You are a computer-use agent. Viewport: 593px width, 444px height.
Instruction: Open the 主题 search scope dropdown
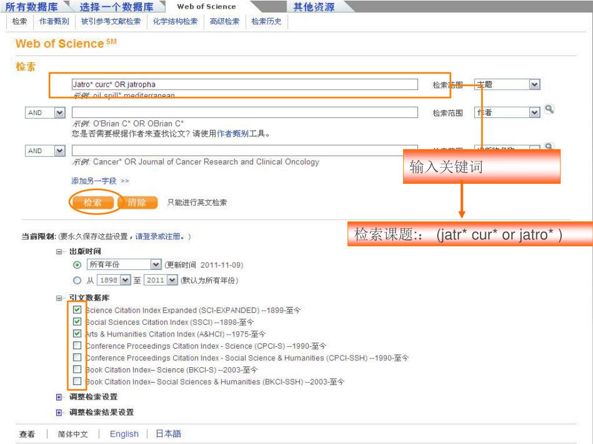click(x=507, y=84)
